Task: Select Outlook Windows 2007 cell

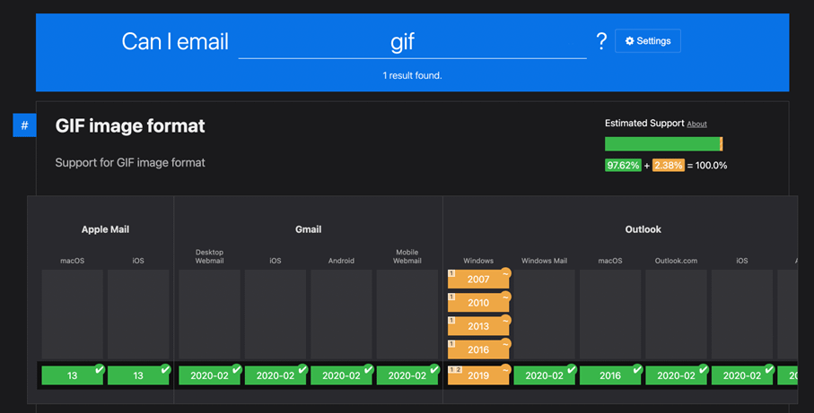Action: (478, 280)
